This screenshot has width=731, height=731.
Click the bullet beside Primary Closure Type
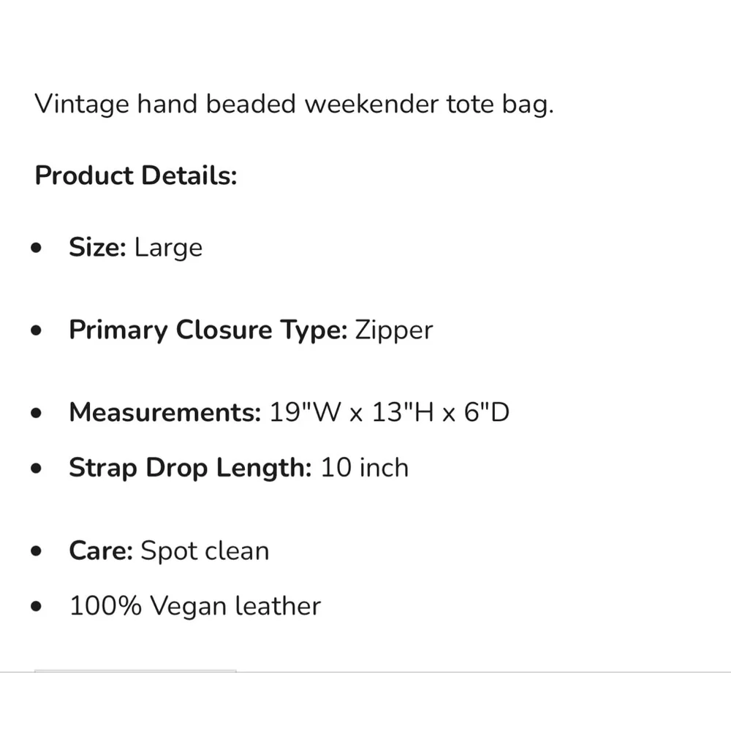37,330
